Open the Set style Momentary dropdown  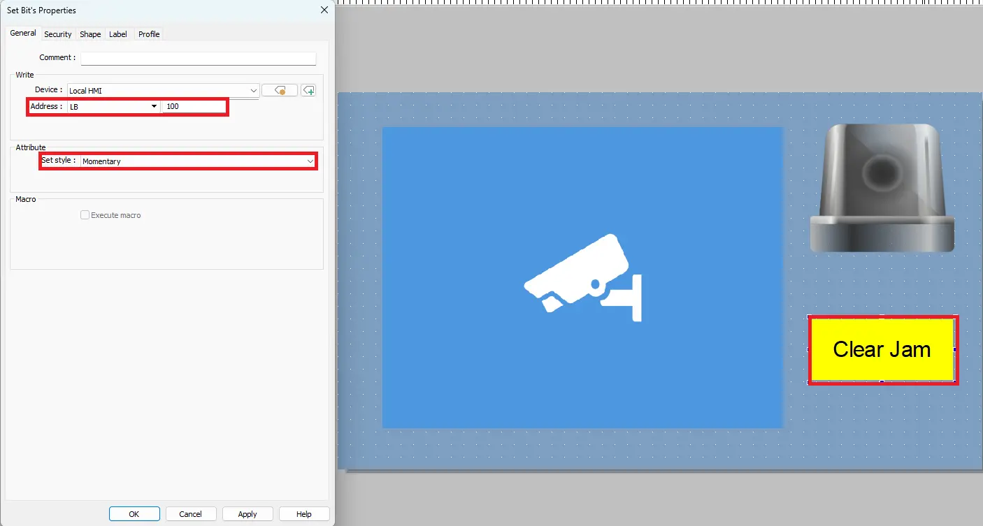pos(198,161)
